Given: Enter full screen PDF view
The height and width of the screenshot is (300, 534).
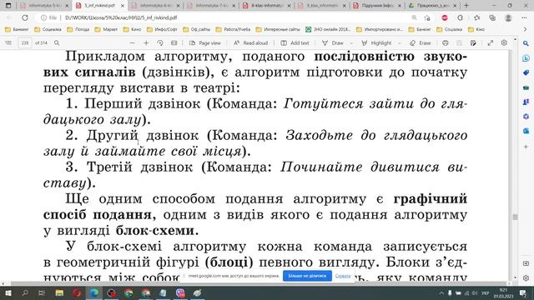Looking at the screenshot, I should point(490,43).
